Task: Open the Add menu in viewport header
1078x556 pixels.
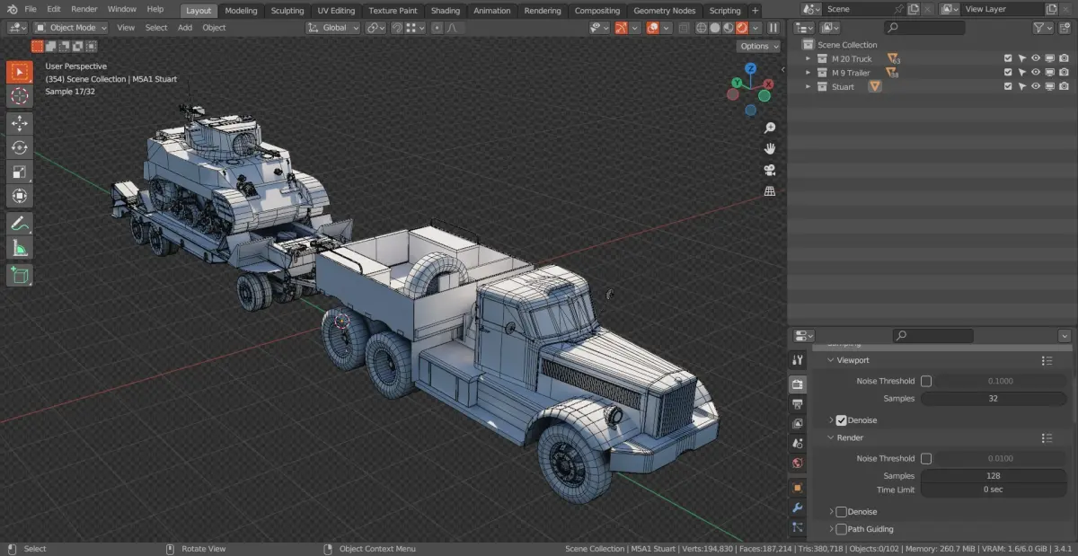Action: pyautogui.click(x=185, y=28)
